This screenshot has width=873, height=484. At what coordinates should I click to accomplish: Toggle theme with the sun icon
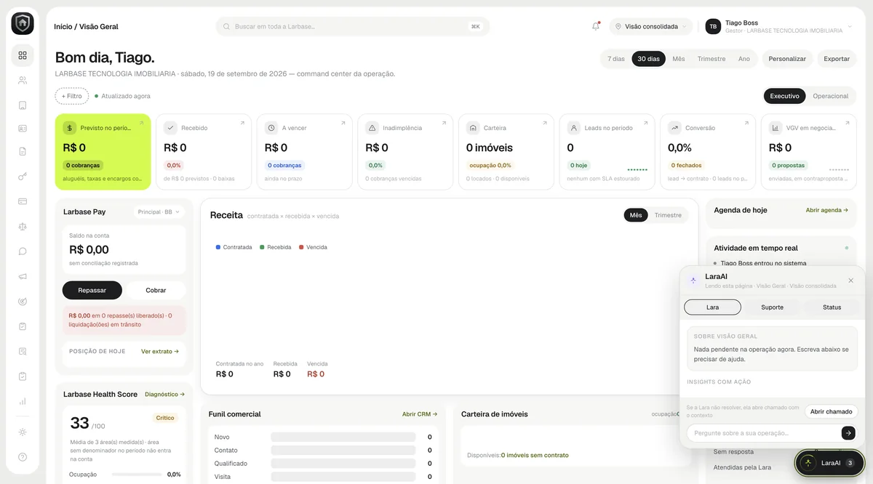tap(23, 432)
